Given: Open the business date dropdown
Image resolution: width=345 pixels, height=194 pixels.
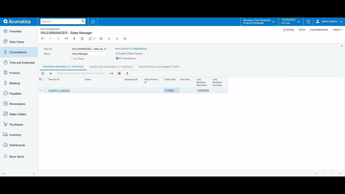Looking at the screenshot, I should [x=291, y=22].
